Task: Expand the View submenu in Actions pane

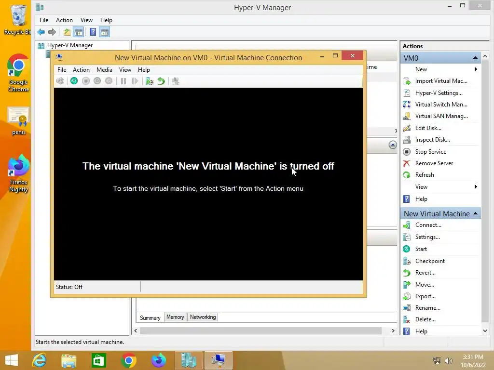Action: click(440, 187)
